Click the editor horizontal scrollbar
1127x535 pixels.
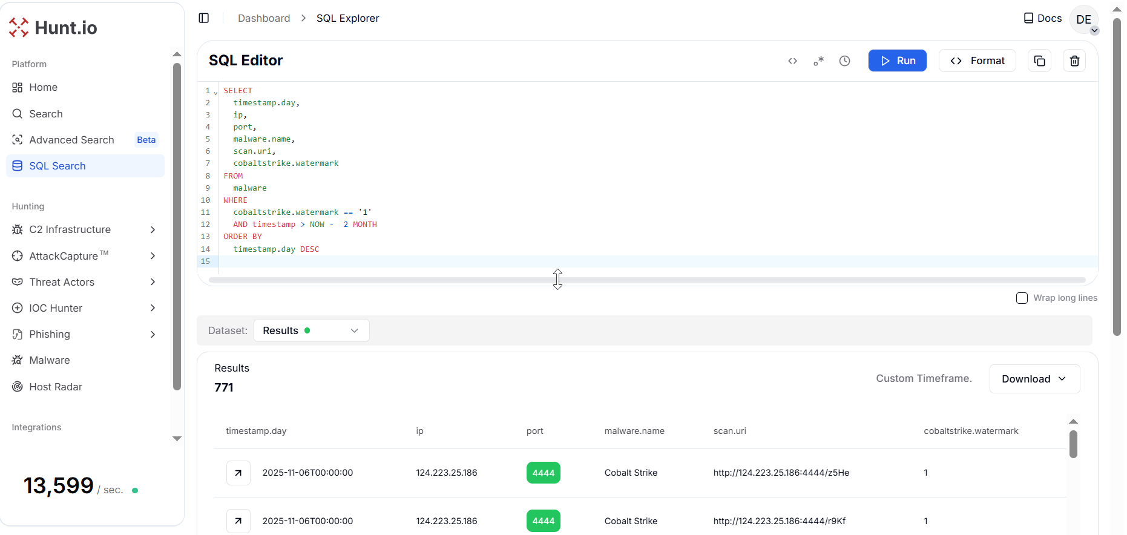click(647, 280)
